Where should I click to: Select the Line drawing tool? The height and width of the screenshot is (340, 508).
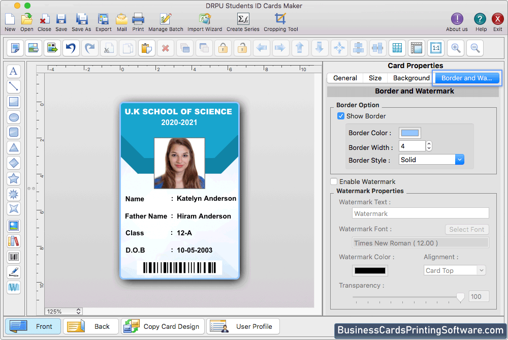coord(14,86)
